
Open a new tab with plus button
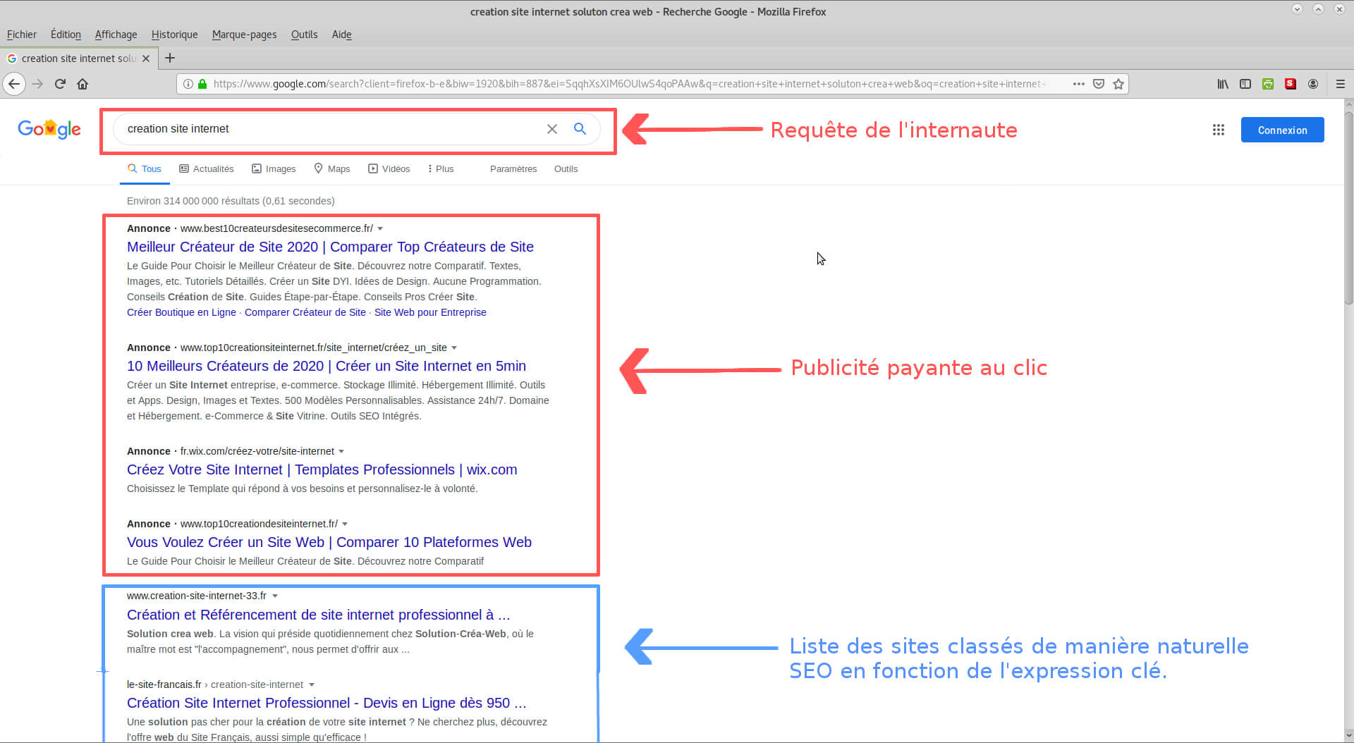pos(170,59)
